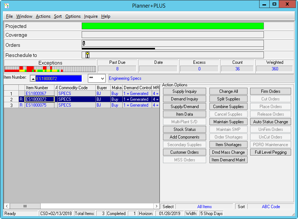Click the All Items select value
Screen dimensions: 298x219
tap(204, 206)
